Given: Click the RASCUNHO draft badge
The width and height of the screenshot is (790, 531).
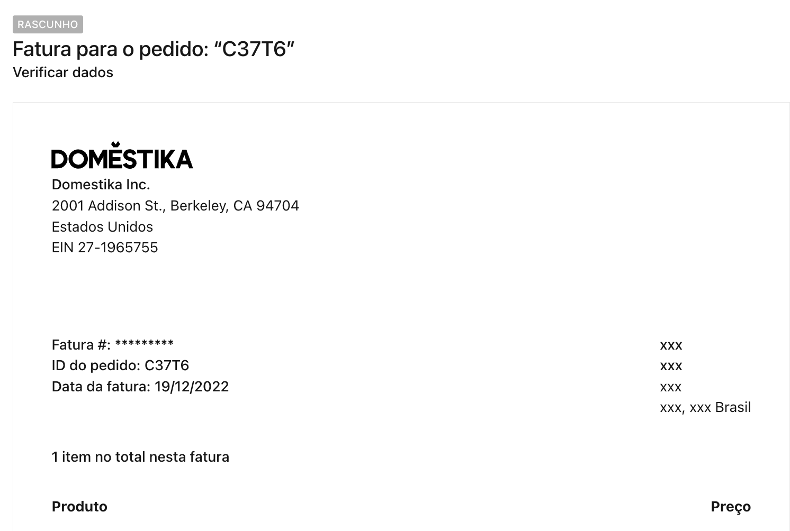Looking at the screenshot, I should pos(48,24).
